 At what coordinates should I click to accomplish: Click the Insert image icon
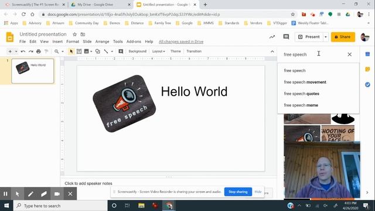tap(87, 51)
